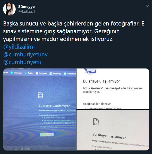This screenshot has width=152, height=154.
Task: Click the Twitter bookmark icon in photo
Action: 26,73
